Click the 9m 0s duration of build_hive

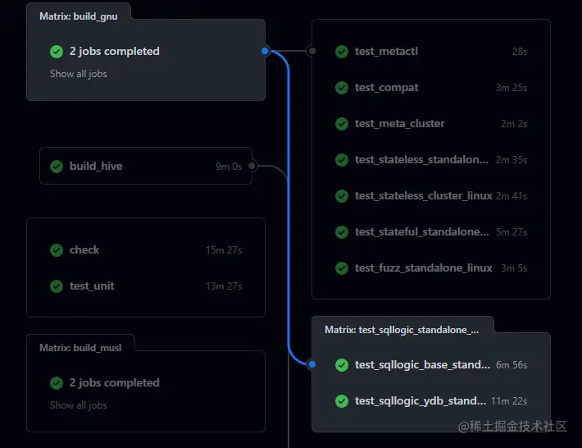(x=229, y=167)
